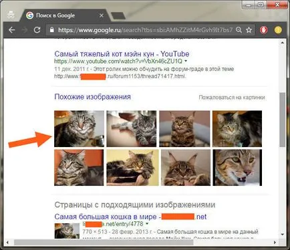Screen dimensions: 290x250
Task: Click the yellow round extension icon
Action: [x=278, y=30]
